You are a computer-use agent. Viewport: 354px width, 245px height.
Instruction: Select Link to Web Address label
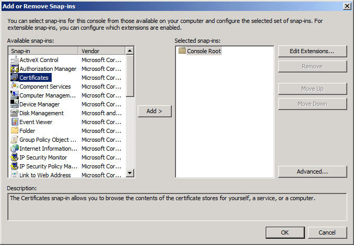point(45,175)
